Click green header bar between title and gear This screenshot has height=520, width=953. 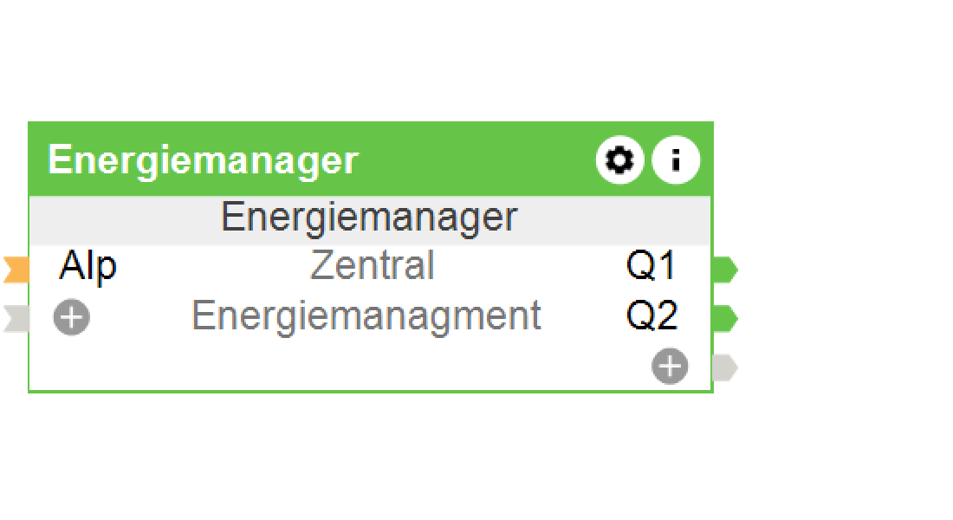pos(476,160)
